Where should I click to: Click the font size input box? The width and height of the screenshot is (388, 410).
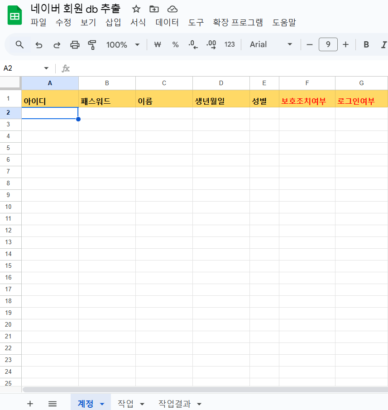pos(328,44)
